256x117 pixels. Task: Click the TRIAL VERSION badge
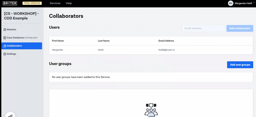tap(32, 3)
